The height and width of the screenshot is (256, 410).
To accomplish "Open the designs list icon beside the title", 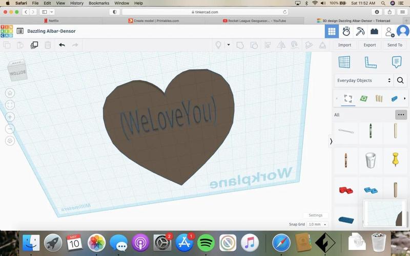I will click(20, 31).
